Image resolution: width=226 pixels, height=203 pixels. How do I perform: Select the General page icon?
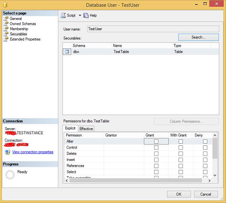[6, 18]
